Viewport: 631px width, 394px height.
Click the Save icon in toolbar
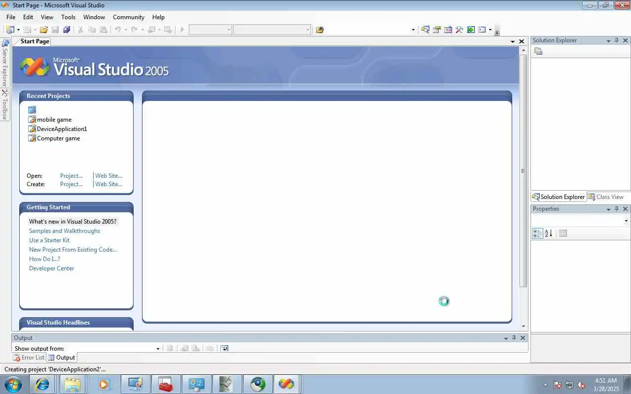[x=55, y=30]
